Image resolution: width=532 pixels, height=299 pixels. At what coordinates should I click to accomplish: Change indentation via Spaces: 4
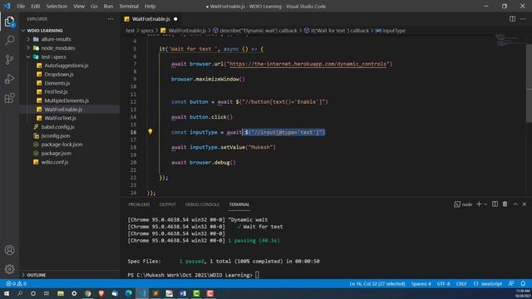421,283
